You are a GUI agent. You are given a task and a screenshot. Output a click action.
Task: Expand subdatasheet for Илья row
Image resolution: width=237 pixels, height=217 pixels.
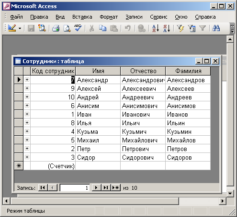point(27,122)
